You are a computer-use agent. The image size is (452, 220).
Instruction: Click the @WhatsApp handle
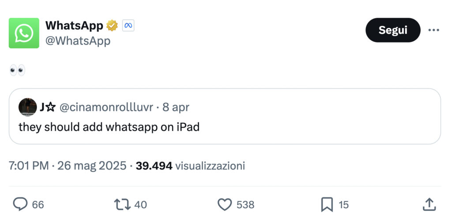pyautogui.click(x=78, y=41)
